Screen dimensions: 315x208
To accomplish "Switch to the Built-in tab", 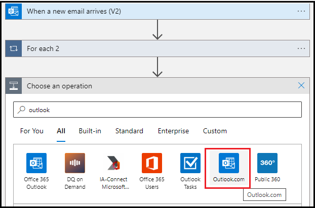I will tap(90, 131).
